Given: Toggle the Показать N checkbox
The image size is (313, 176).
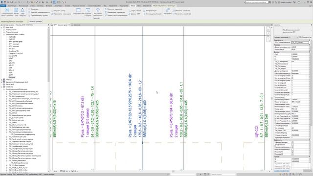Looking at the screenshot, I should click(x=292, y=152).
